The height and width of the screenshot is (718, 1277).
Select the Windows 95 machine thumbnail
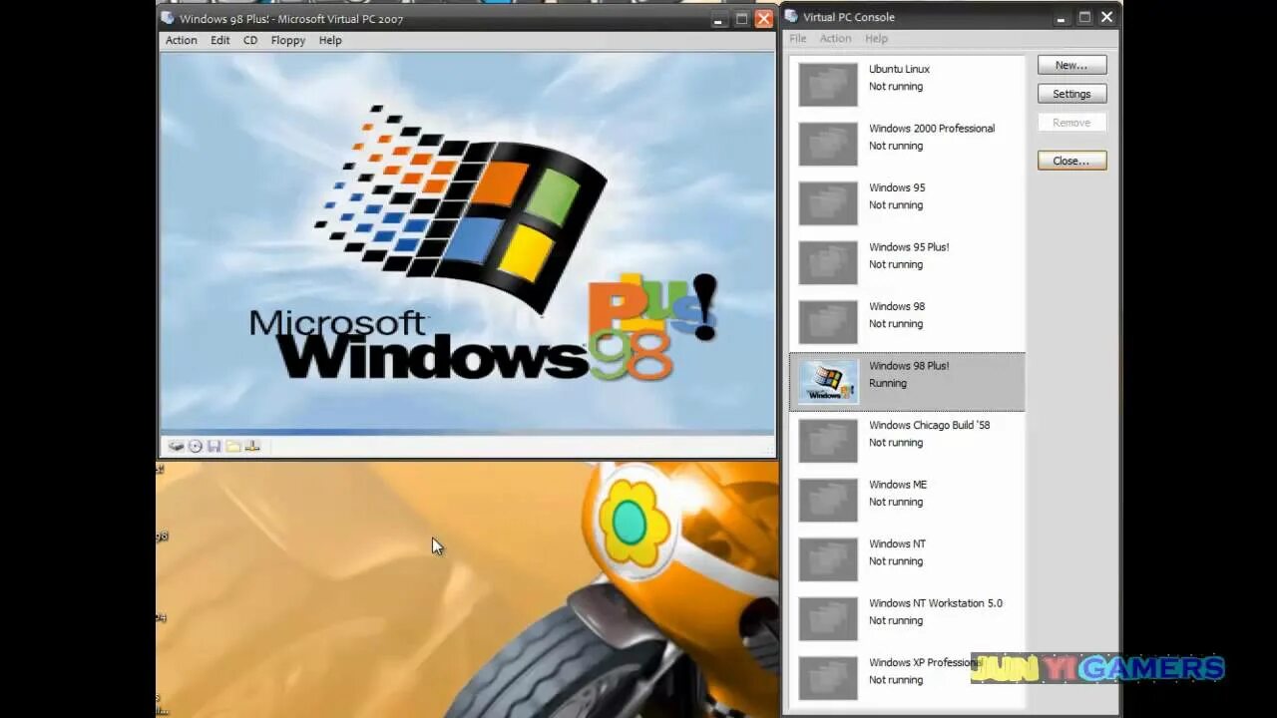coord(828,203)
